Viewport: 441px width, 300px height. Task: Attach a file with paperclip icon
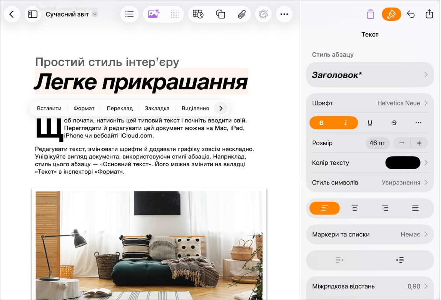point(242,14)
